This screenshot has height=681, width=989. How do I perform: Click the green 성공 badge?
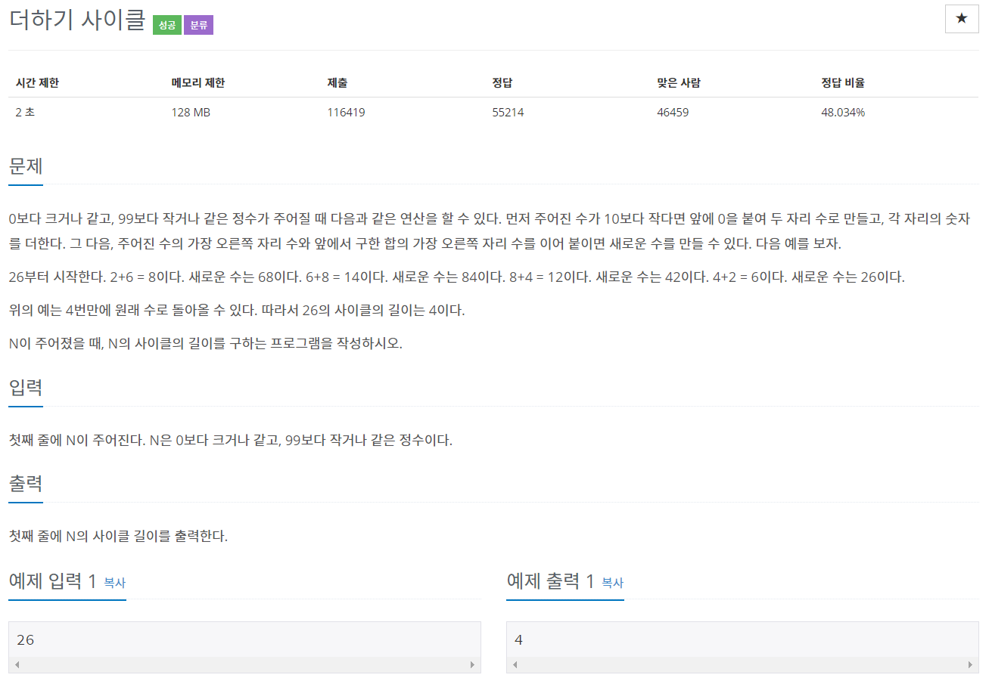pos(166,25)
